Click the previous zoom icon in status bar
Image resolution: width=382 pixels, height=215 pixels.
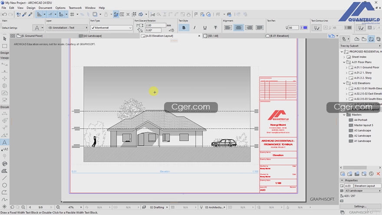(x=12, y=207)
